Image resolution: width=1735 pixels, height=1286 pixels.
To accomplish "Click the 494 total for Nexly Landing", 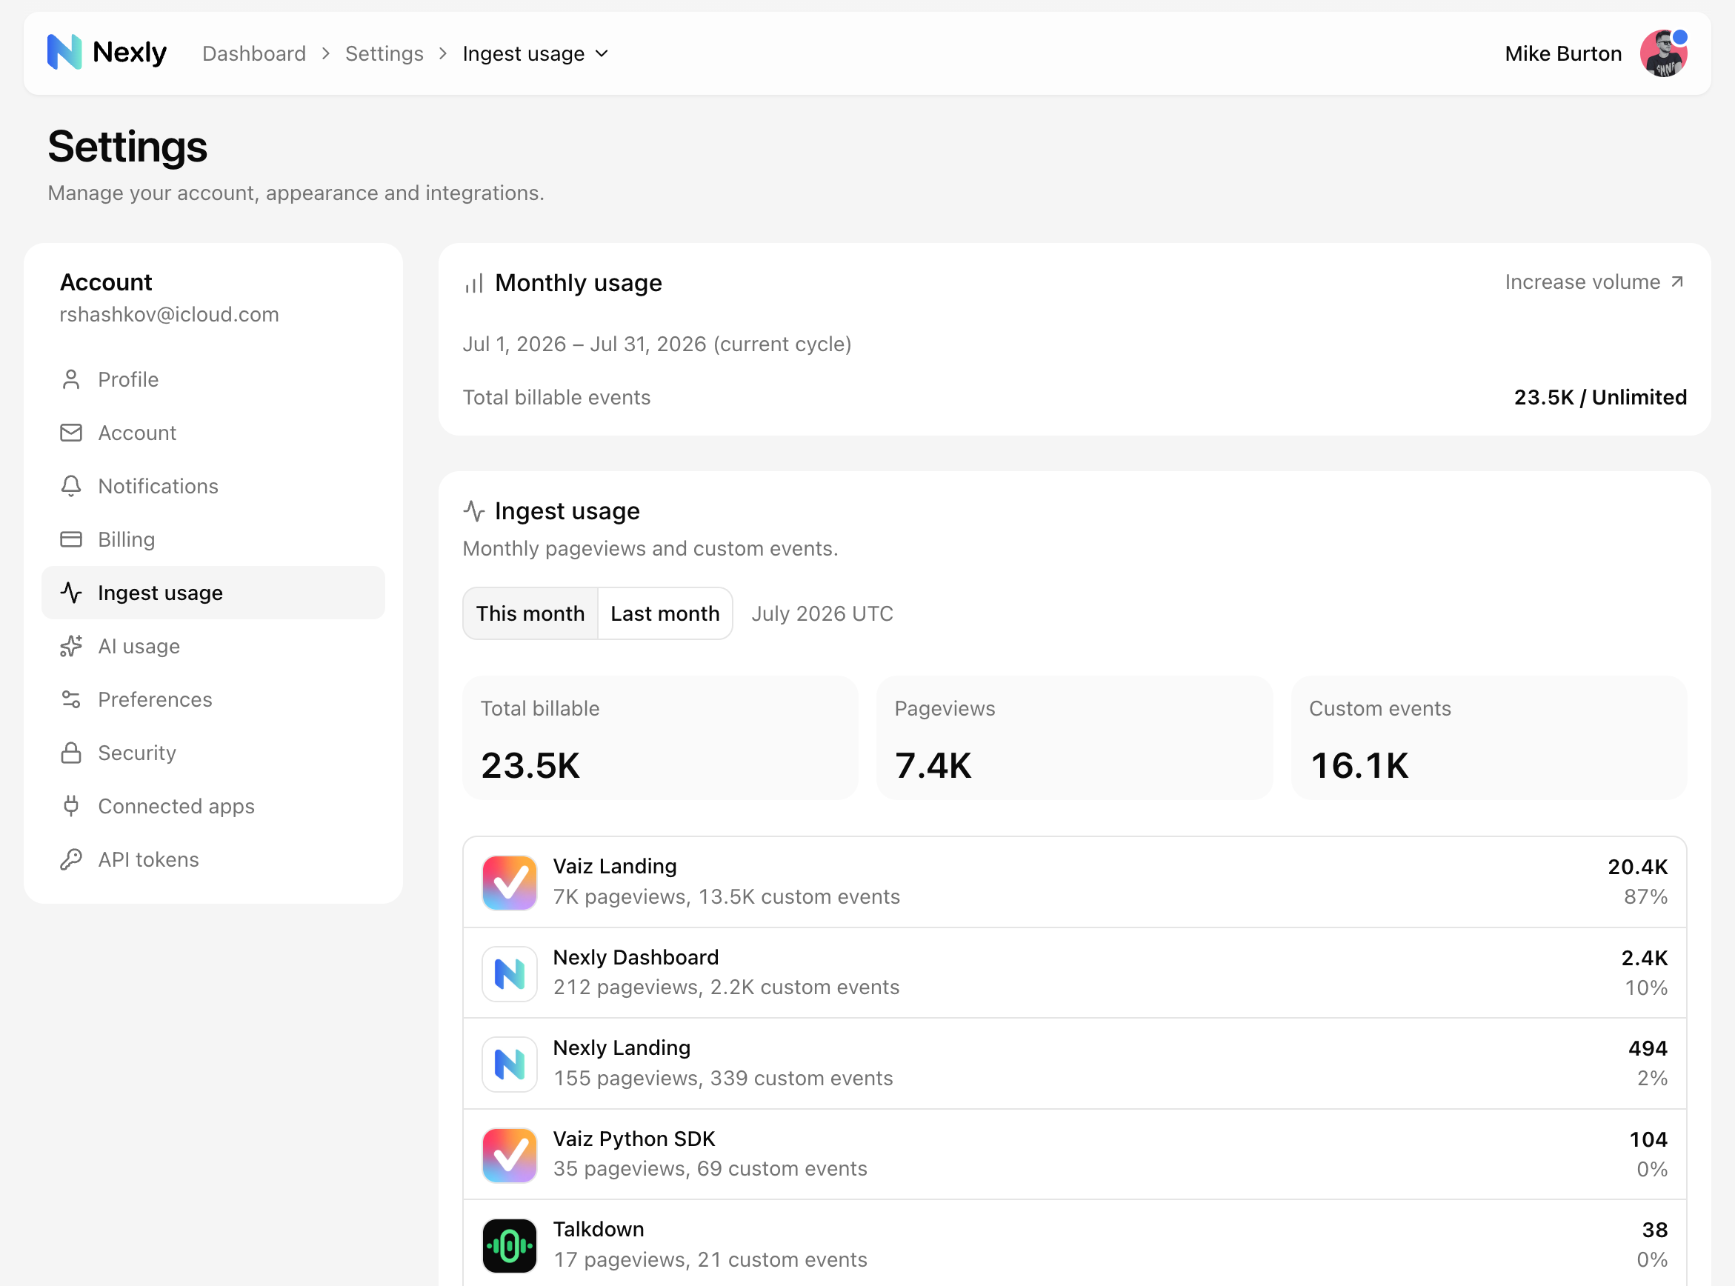I will coord(1648,1047).
